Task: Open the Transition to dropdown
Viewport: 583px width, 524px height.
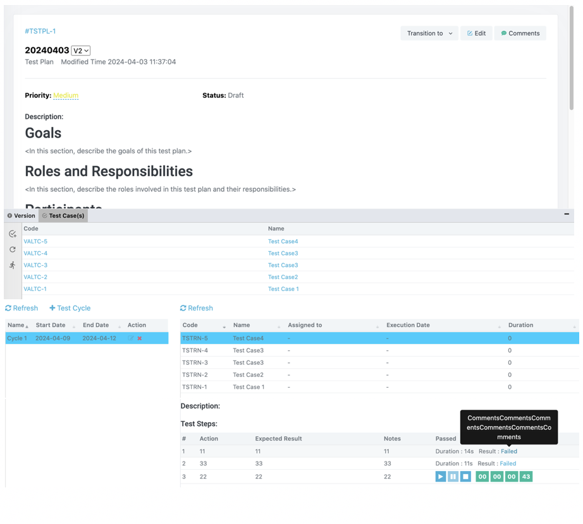Action: point(429,33)
